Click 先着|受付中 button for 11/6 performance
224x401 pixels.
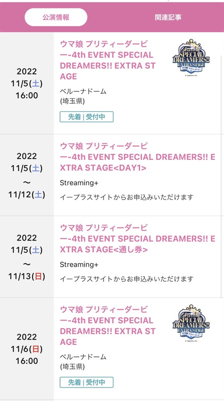pos(86,382)
